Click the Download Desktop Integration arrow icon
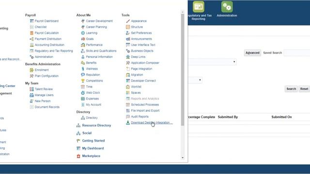This screenshot has height=174, width=310. [x=128, y=122]
